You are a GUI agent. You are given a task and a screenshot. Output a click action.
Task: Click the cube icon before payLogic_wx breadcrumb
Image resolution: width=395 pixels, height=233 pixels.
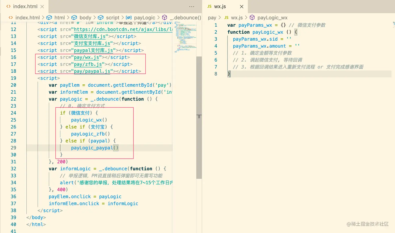252,18
